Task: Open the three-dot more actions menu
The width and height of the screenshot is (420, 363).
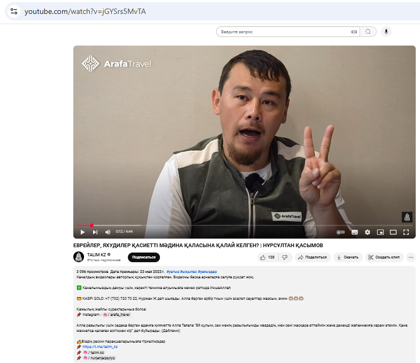Action: coord(411,257)
